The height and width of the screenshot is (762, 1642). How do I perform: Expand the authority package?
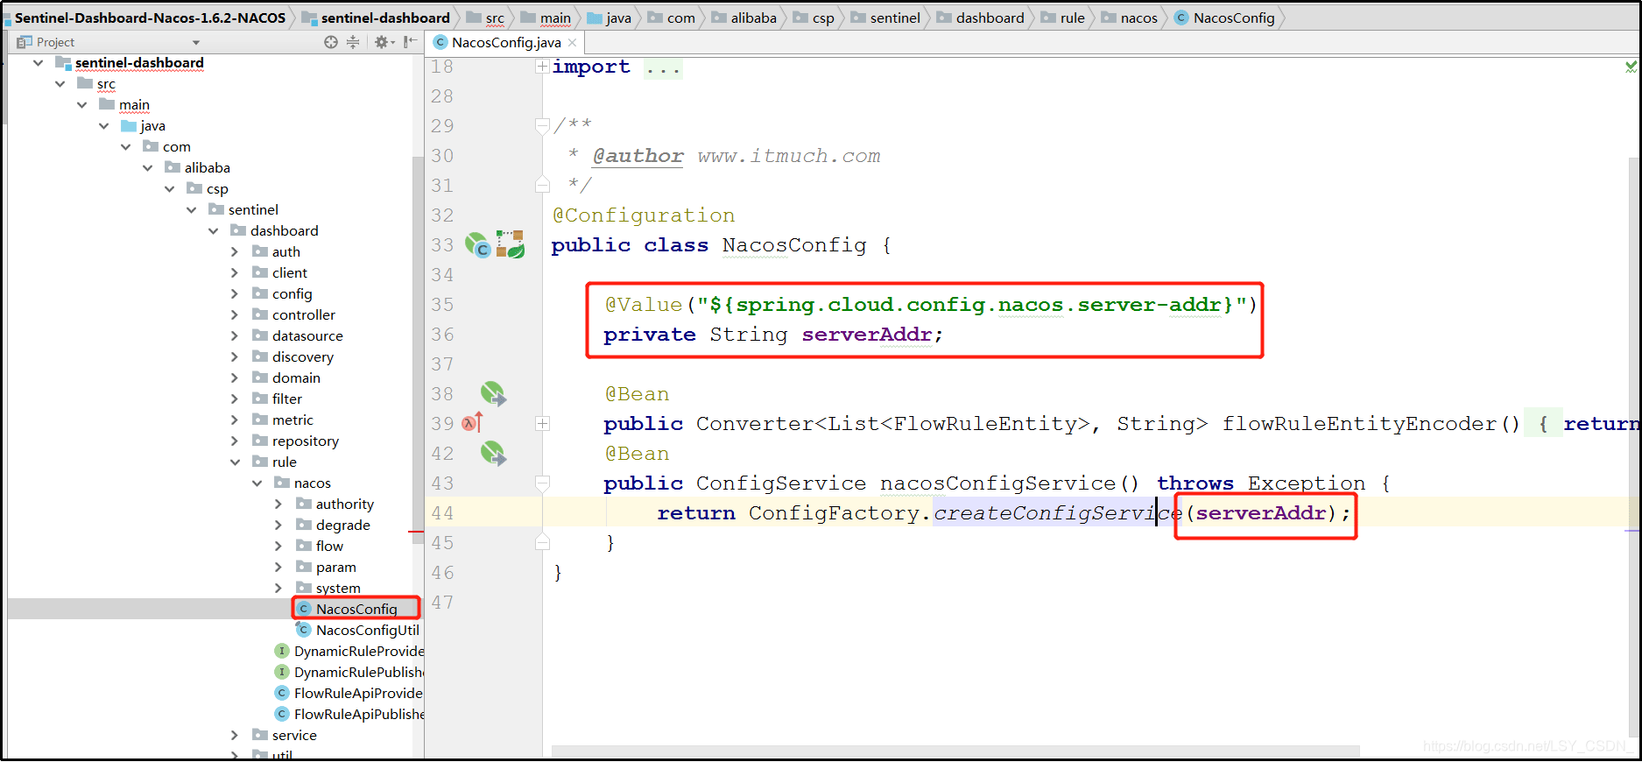click(x=278, y=504)
